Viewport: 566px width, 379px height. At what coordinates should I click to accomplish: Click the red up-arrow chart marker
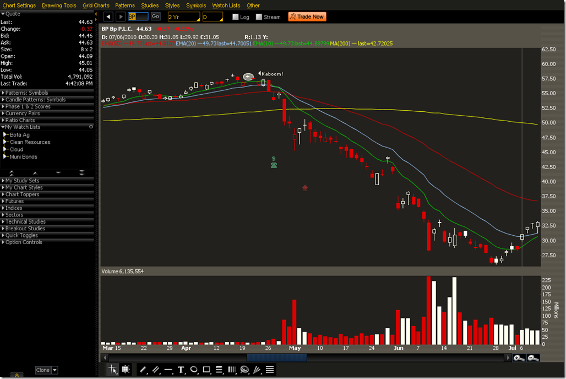click(x=305, y=188)
